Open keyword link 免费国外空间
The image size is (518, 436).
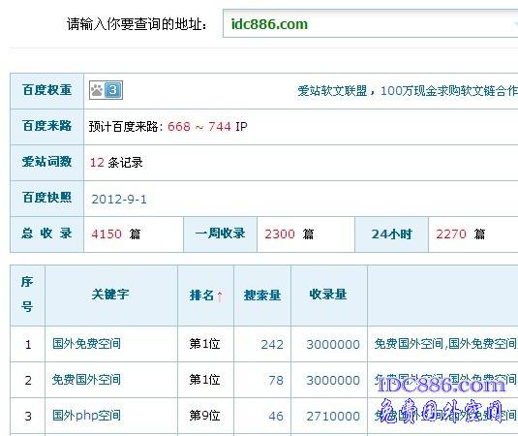[x=86, y=380]
